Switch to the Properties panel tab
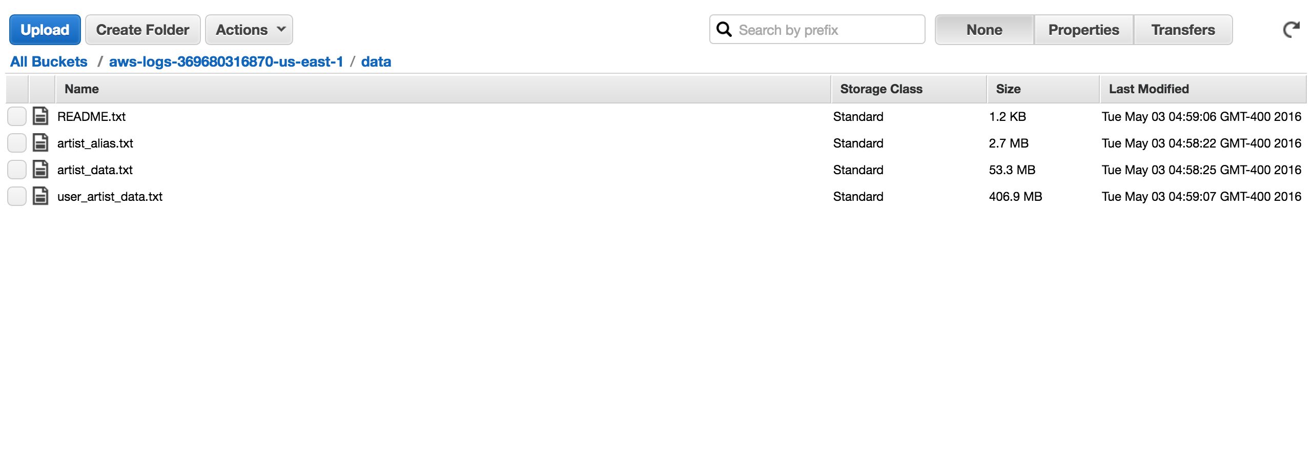Image resolution: width=1312 pixels, height=458 pixels. tap(1083, 30)
